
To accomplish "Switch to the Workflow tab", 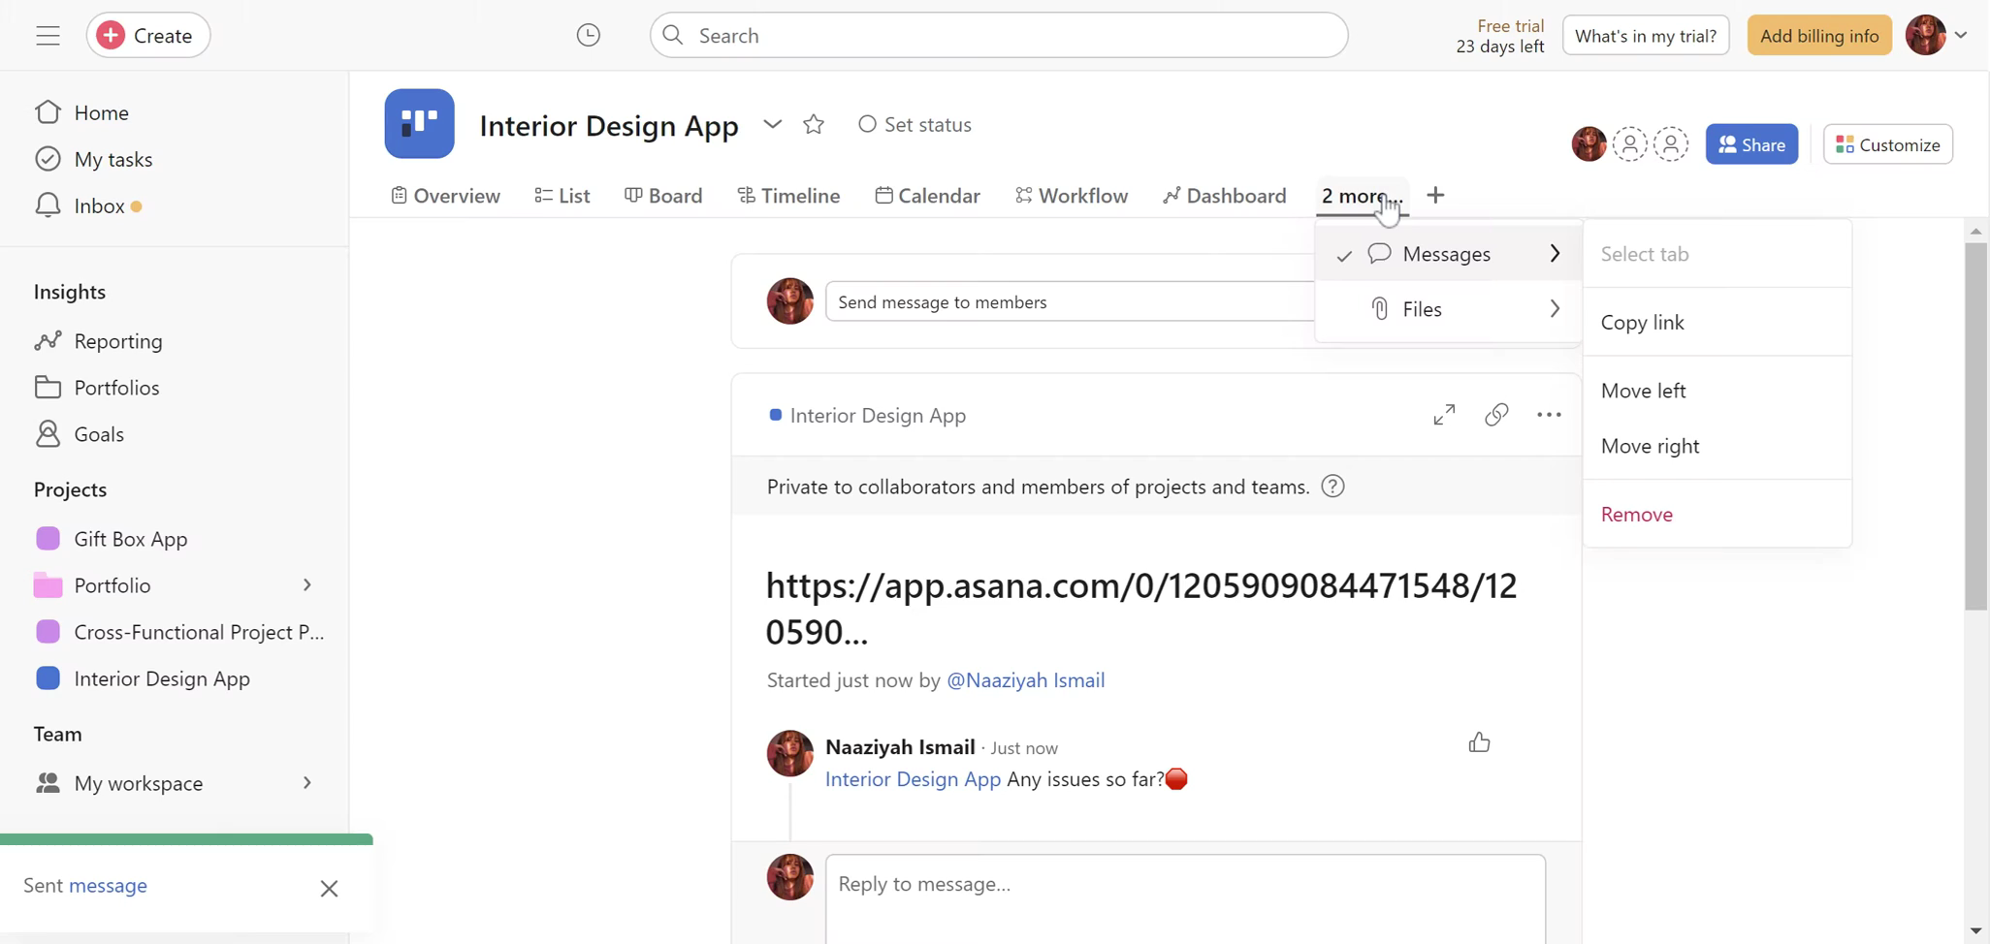I will 1072,196.
